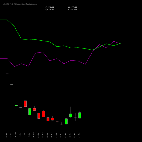
Task: Click the '19 Nov' date label
Action: 29,135
